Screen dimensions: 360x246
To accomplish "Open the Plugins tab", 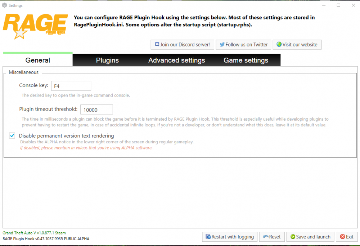I will coord(107,60).
